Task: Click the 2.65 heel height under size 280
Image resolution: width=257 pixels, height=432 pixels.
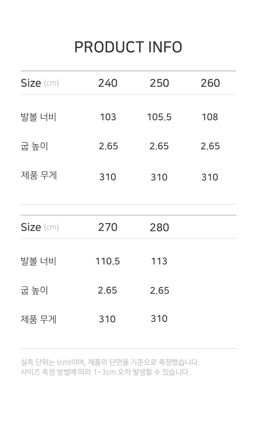Action: point(159,291)
